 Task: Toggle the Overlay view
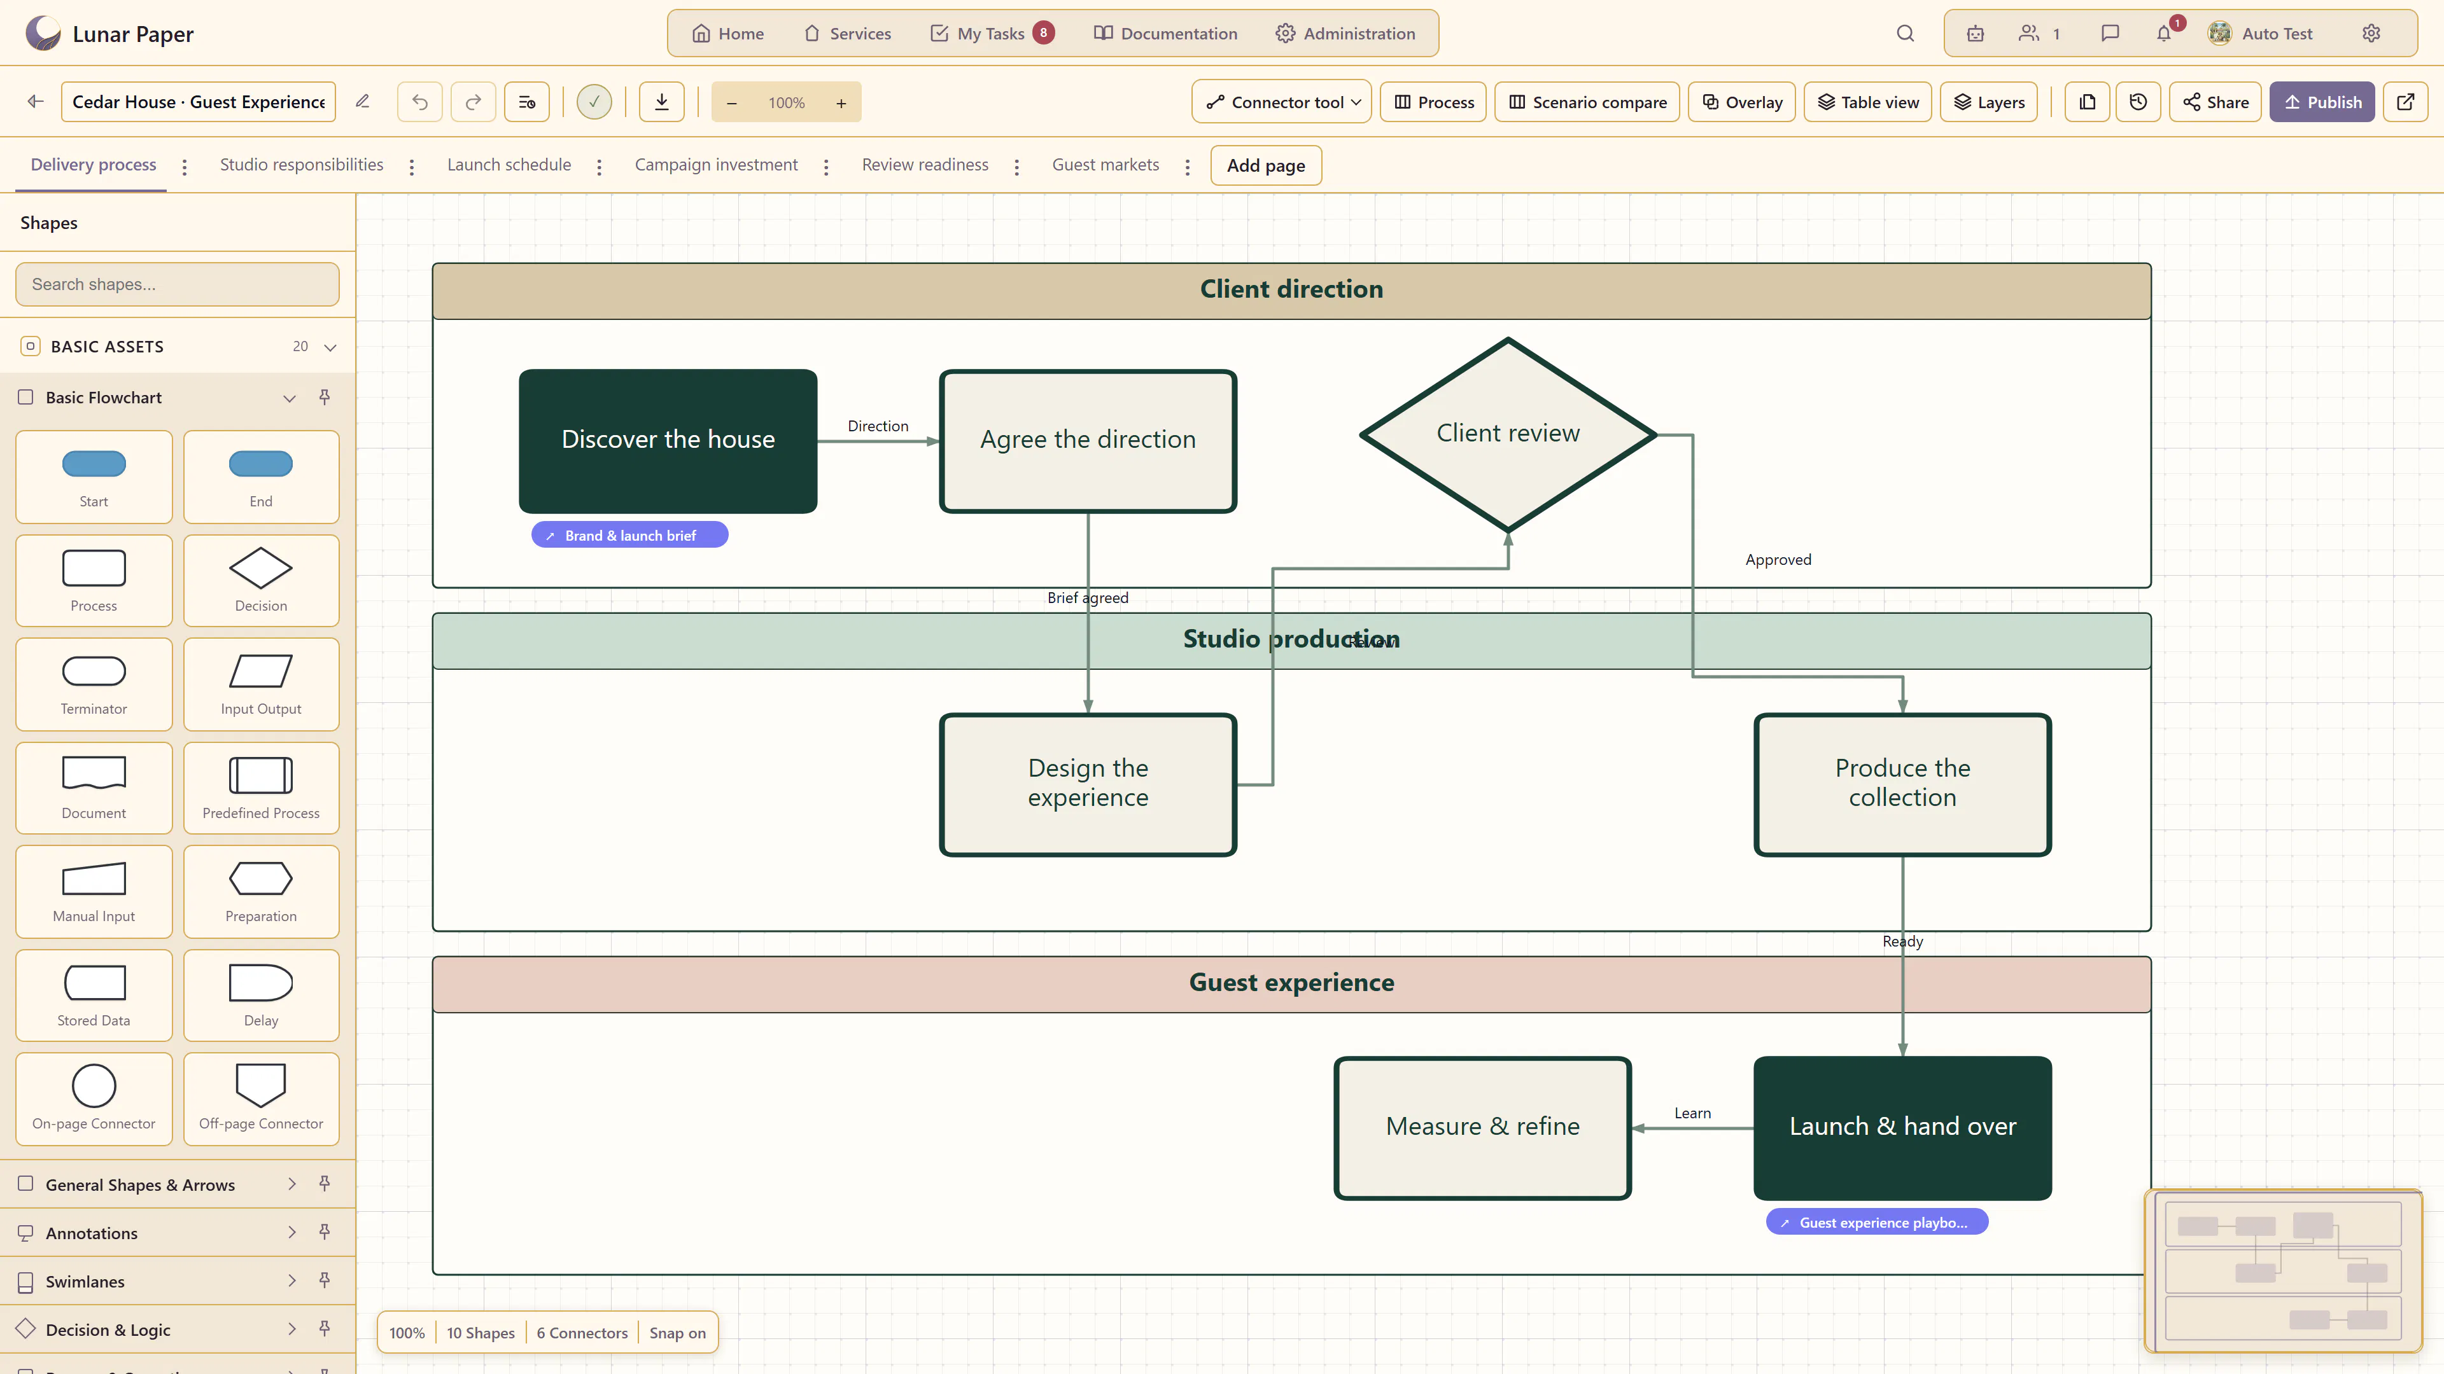1741,102
